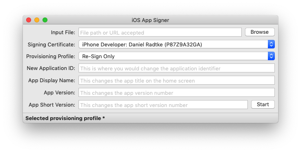This screenshot has height=153, width=301.
Task: Click the App Short Version field
Action: pyautogui.click(x=163, y=105)
